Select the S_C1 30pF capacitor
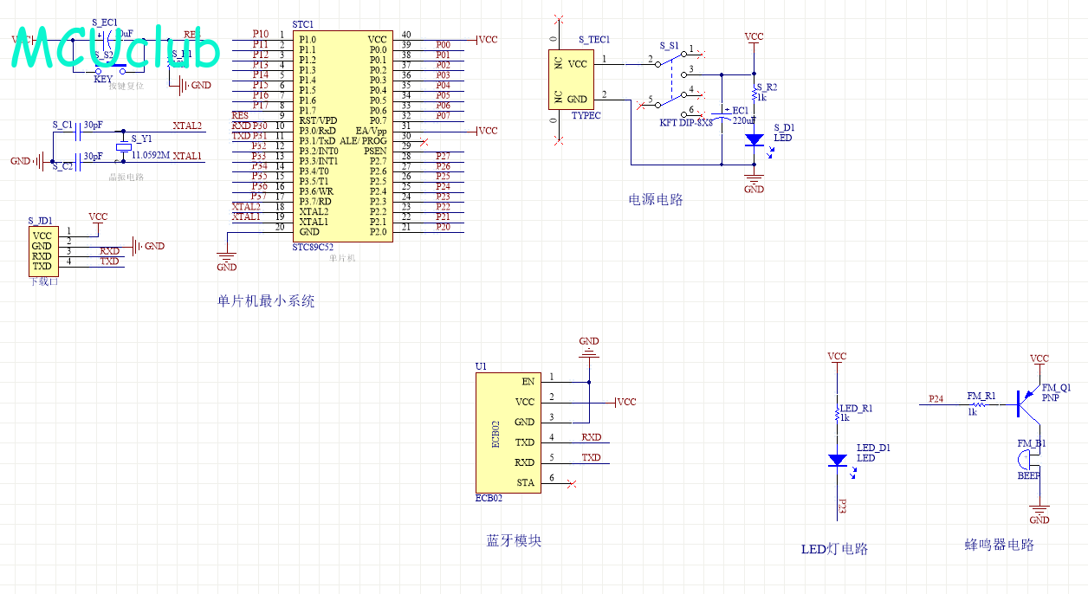Image resolution: width=1088 pixels, height=594 pixels. (x=81, y=131)
